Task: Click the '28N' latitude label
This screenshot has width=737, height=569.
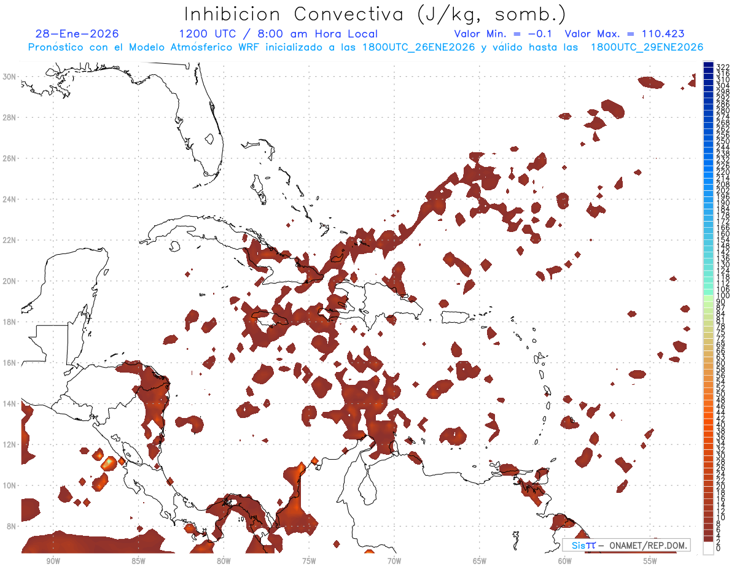Action: (10, 117)
